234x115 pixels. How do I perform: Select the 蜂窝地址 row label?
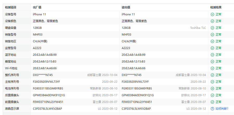pos(11,61)
